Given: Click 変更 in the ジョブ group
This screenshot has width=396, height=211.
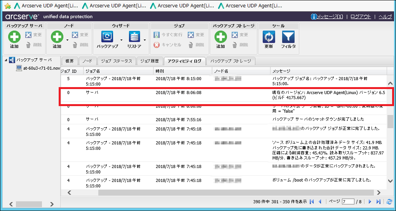Looking at the screenshot, I should 196,35.
